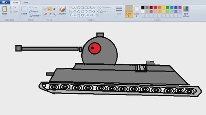Pick the pink rose color swatch
Image resolution: width=206 pixels, height=115 pixels.
point(155,11)
